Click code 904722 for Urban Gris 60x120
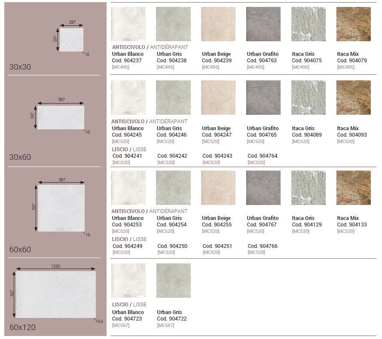This screenshot has width=382, height=339. coord(172,318)
